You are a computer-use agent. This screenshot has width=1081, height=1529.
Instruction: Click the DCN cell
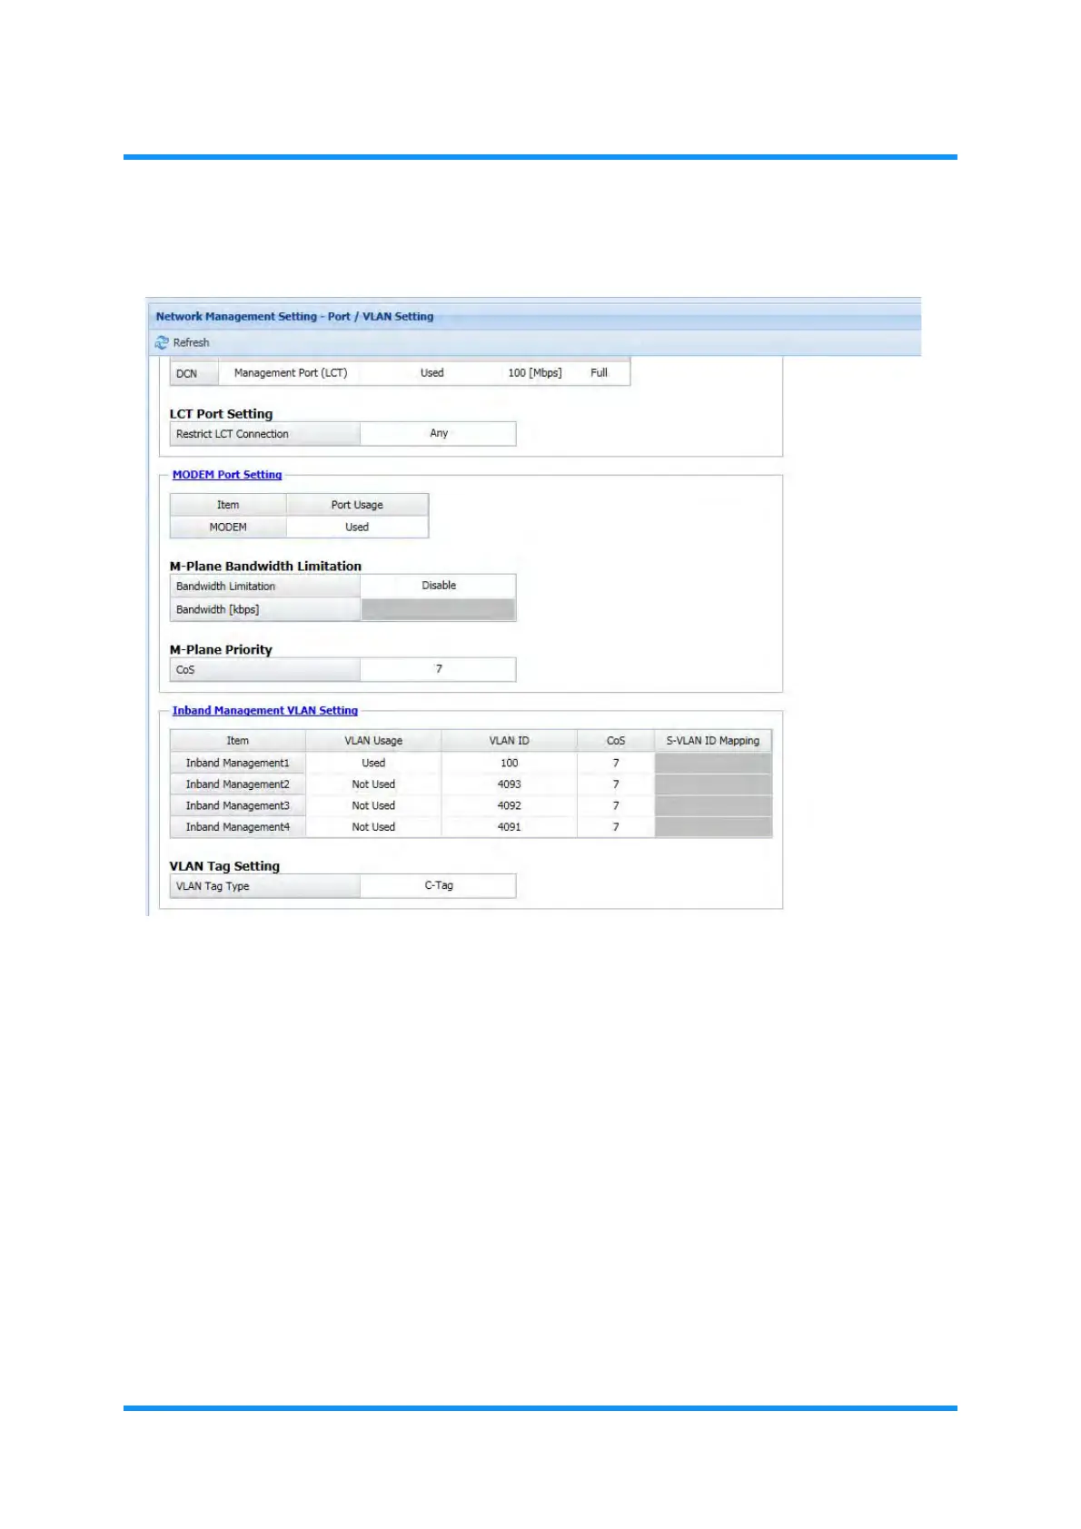coord(194,373)
